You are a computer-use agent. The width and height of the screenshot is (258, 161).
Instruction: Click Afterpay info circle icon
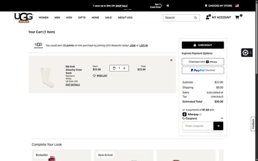click(201, 115)
